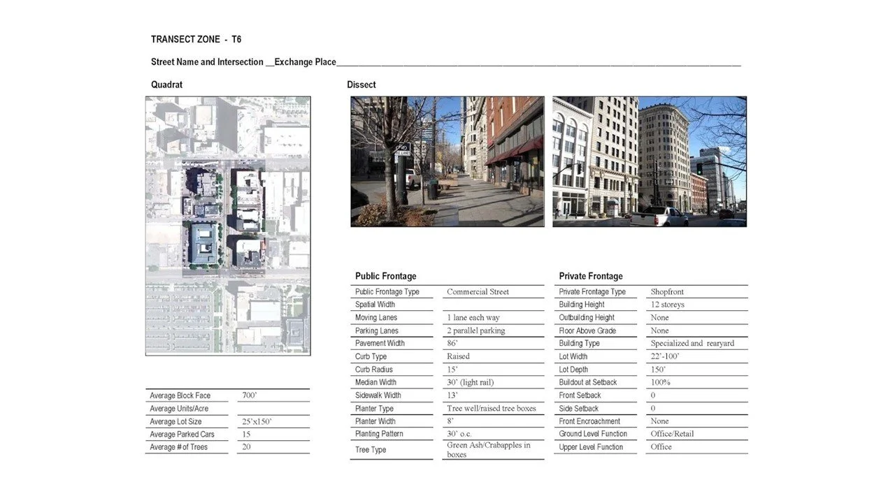Click the 'Commercial Street' value
This screenshot has height=503, width=895.
point(478,292)
